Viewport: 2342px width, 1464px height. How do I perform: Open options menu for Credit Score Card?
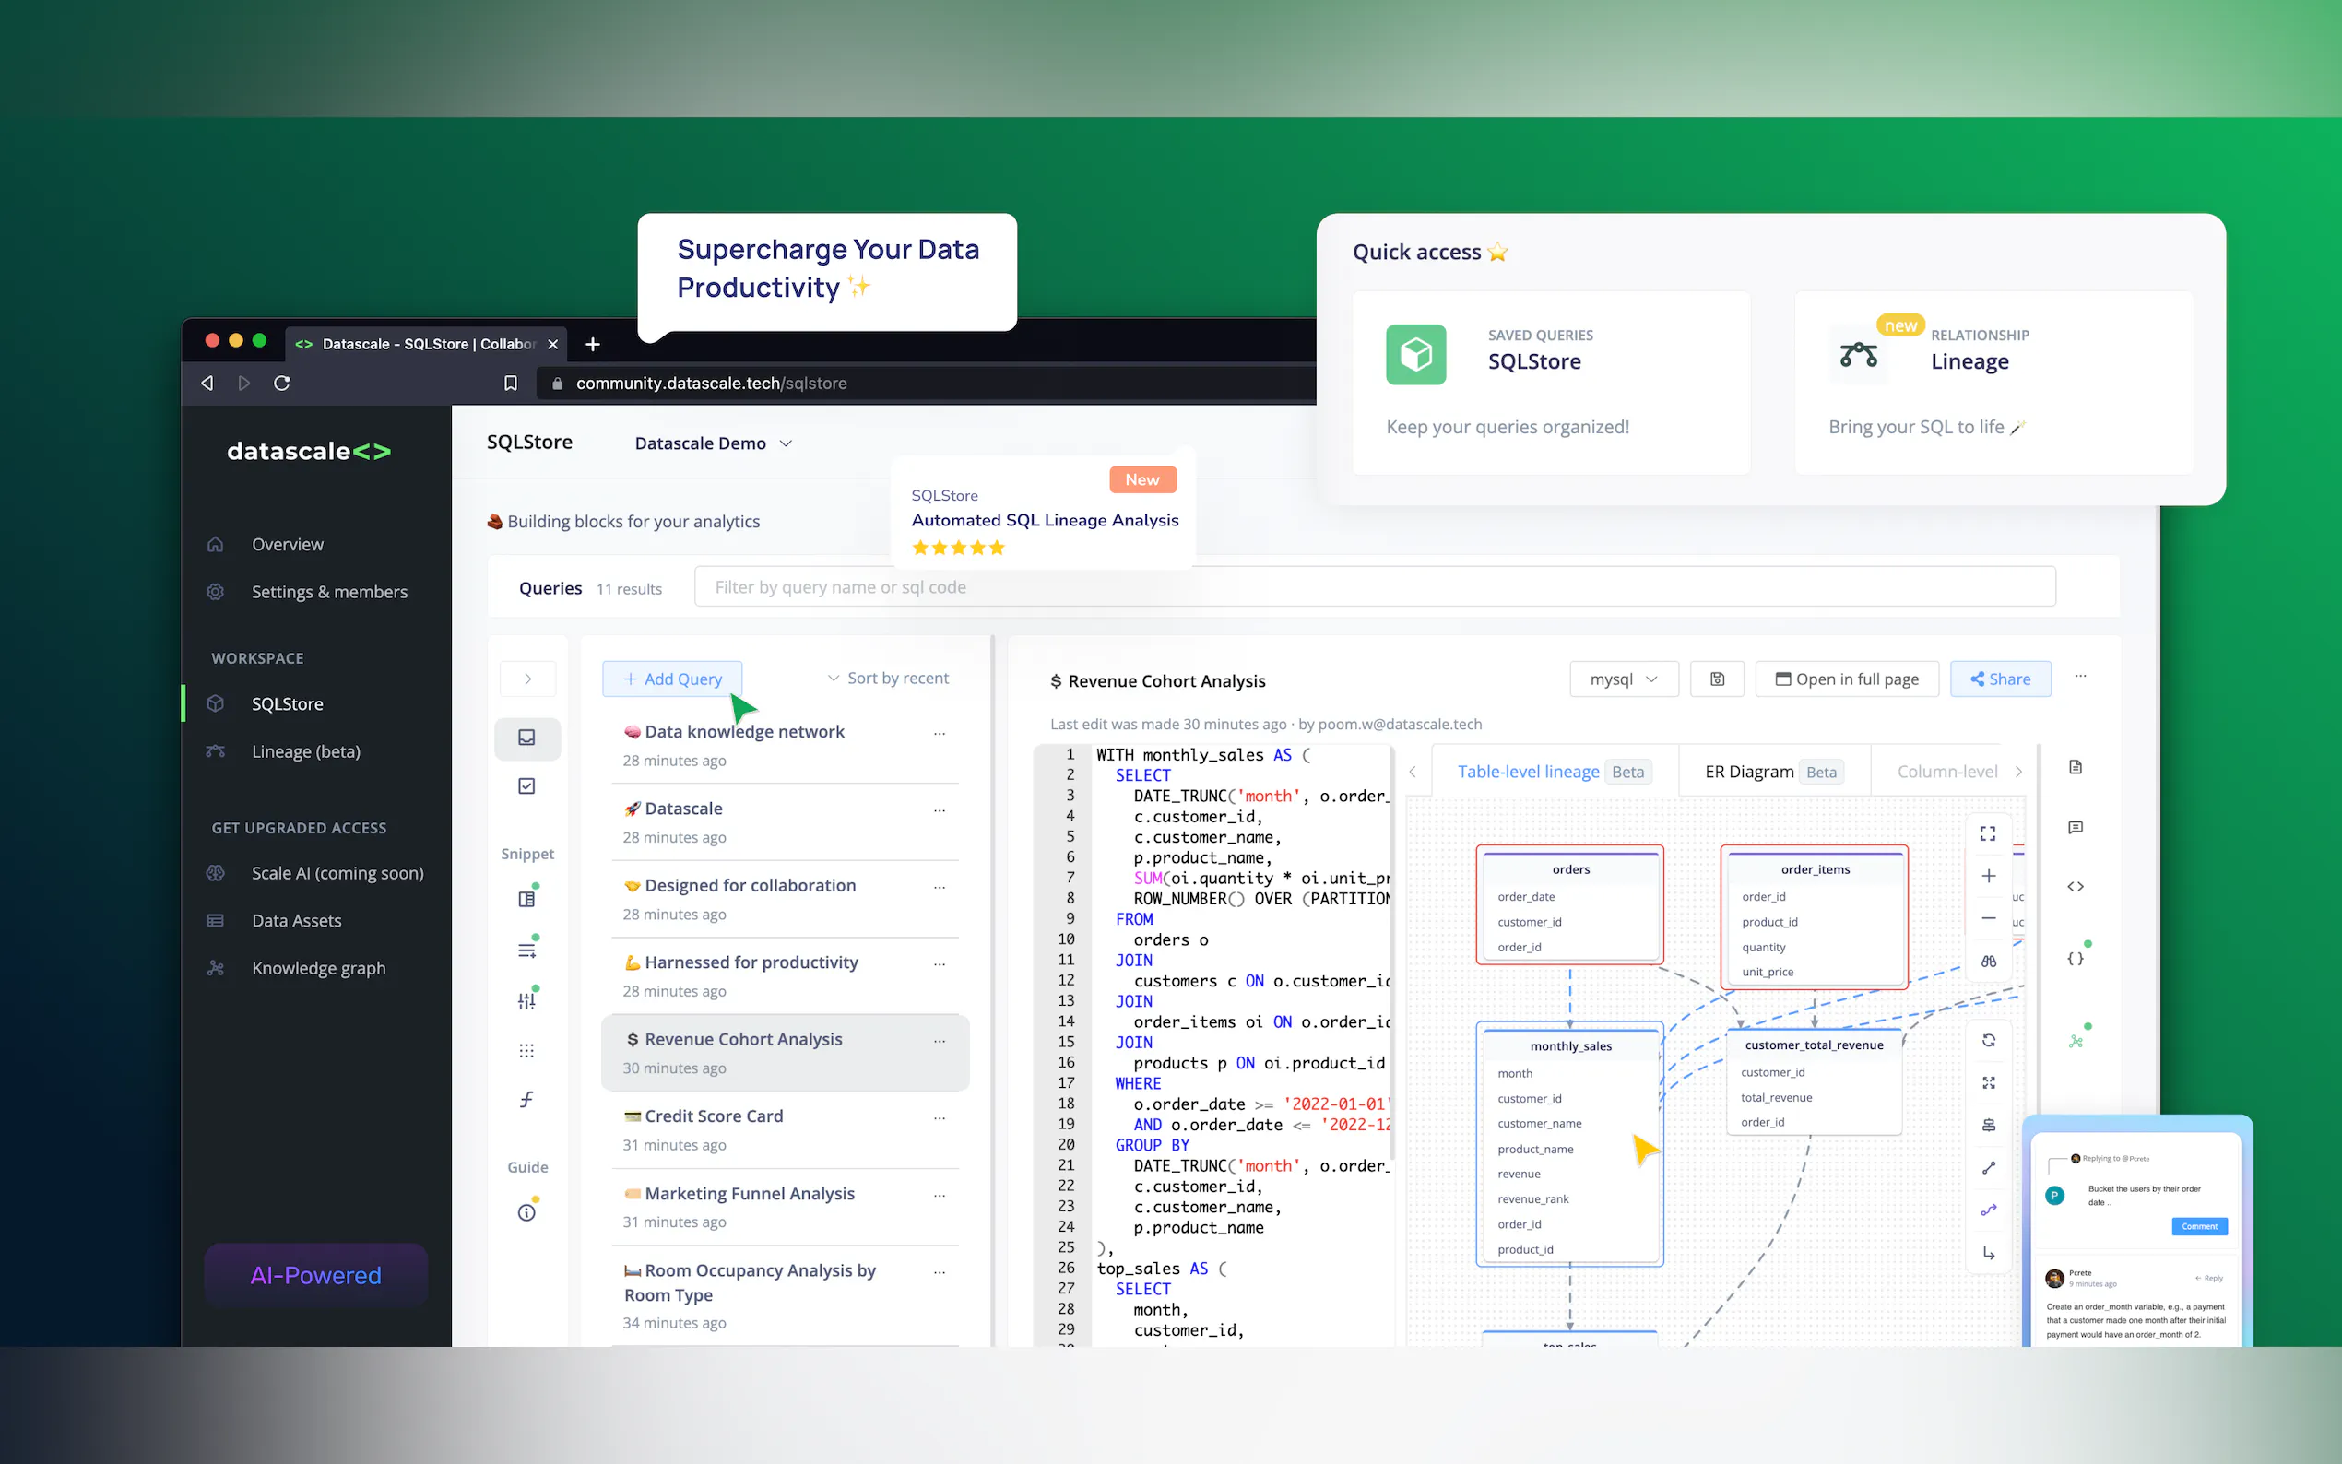940,1117
